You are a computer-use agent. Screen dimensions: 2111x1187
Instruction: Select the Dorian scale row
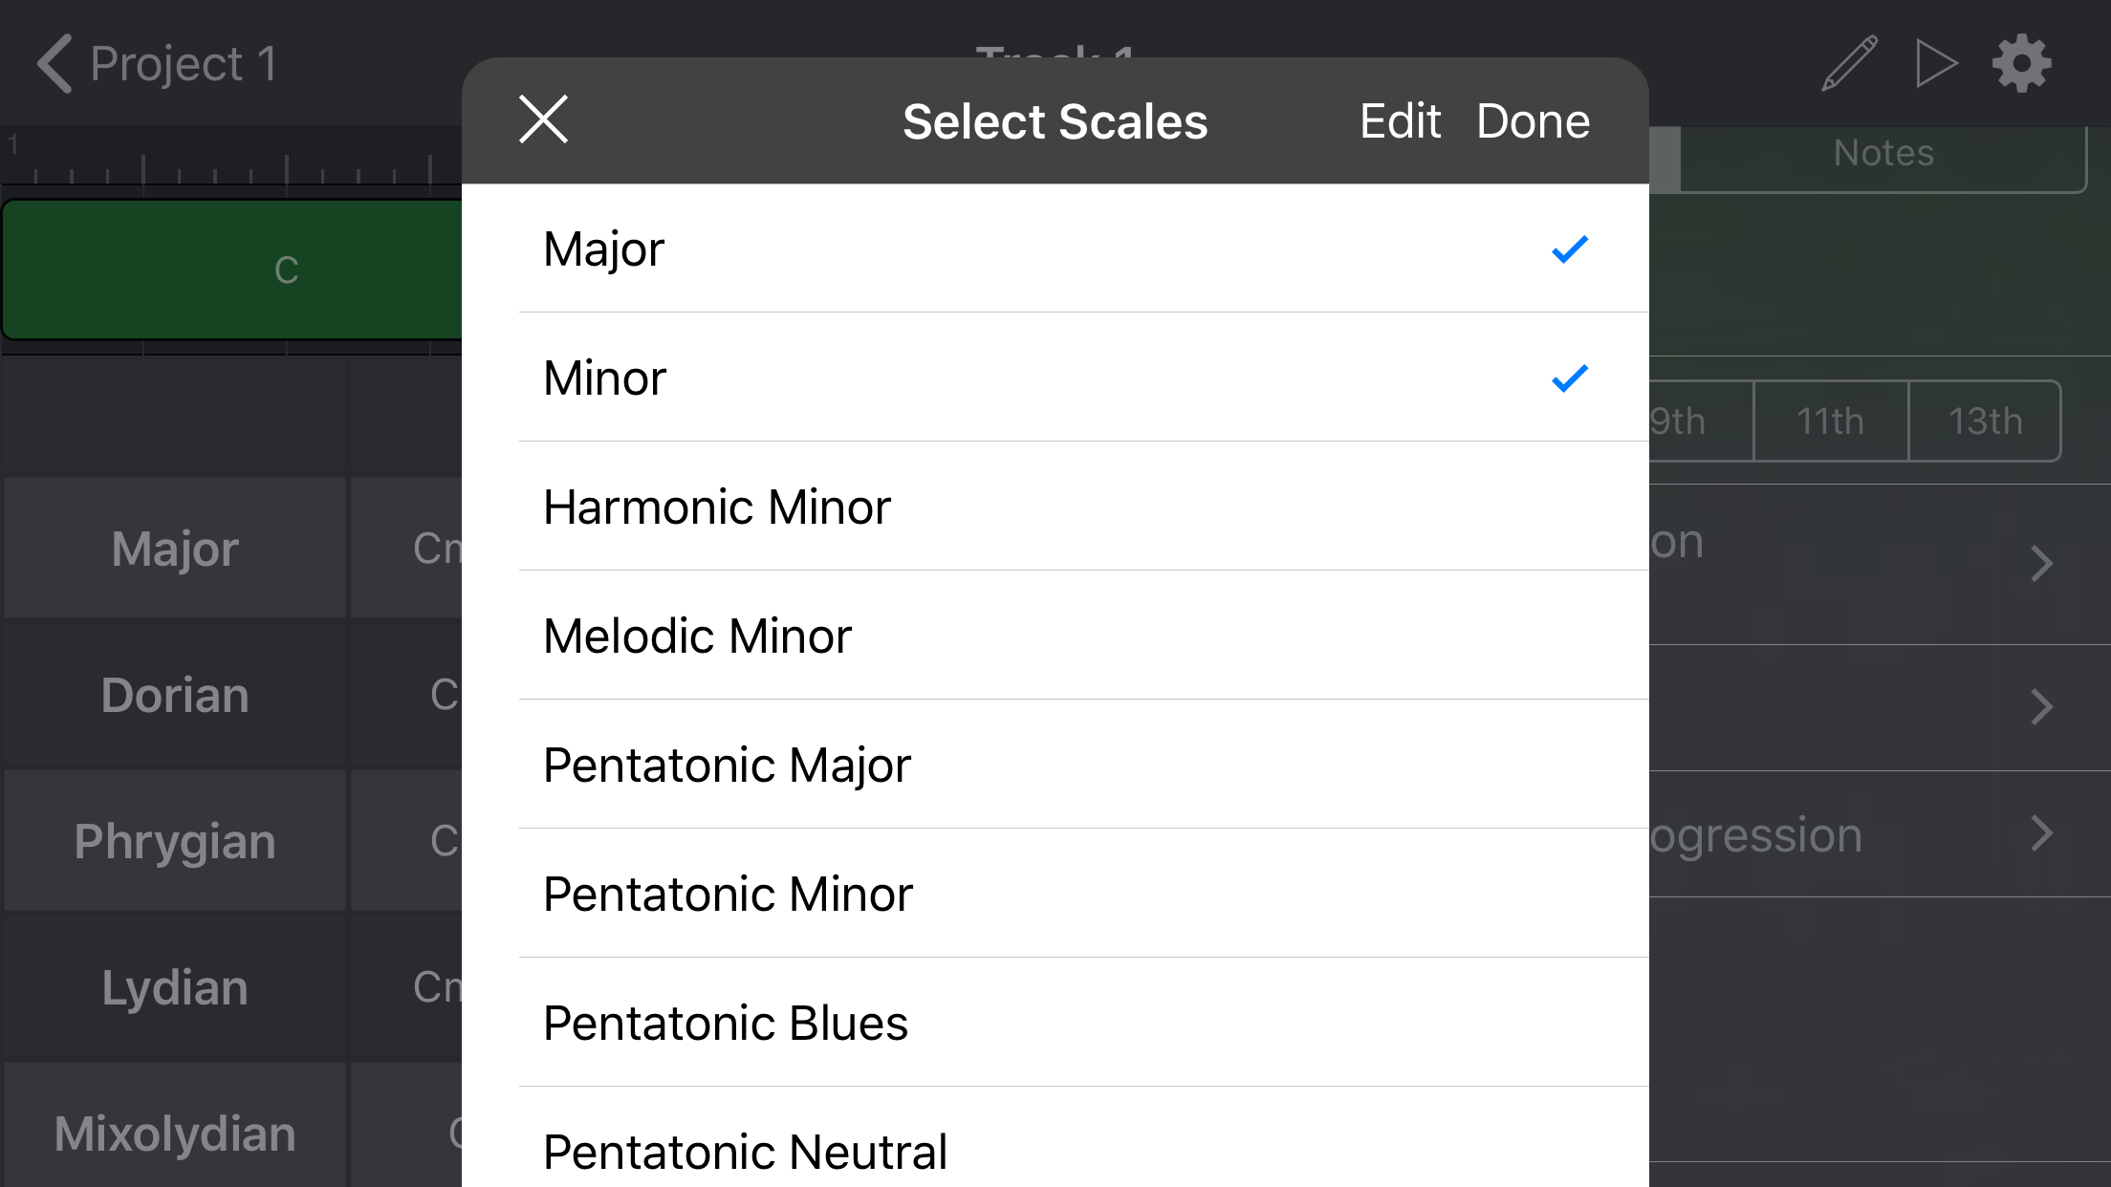174,695
